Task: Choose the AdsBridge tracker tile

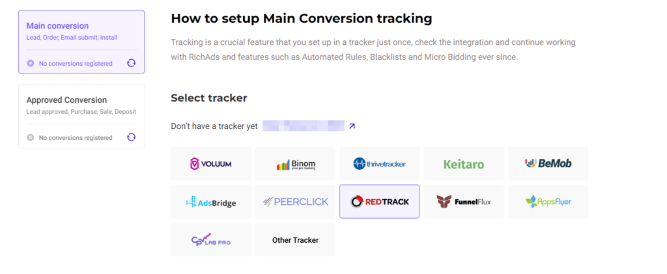Action: (211, 201)
